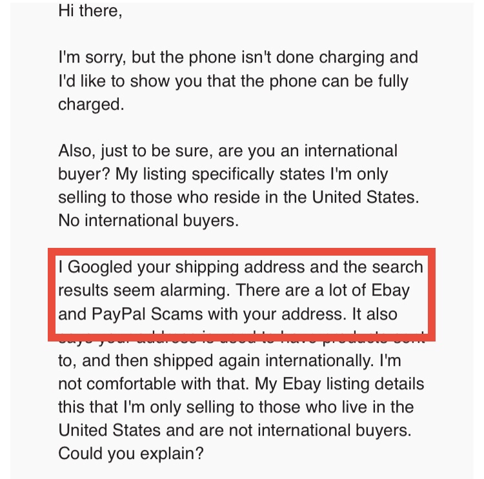Screen dimensions: 484x479
Task: Click the "Hi there," greeting line
Action: pyautogui.click(x=90, y=11)
